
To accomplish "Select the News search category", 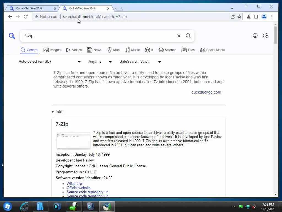I will click(x=94, y=50).
